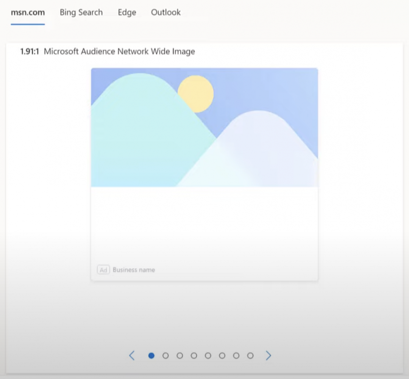Select the seventh carousel dot
The image size is (409, 379).
[x=236, y=356]
